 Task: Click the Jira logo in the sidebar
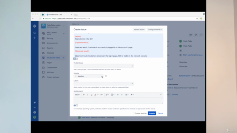[x=34, y=26]
